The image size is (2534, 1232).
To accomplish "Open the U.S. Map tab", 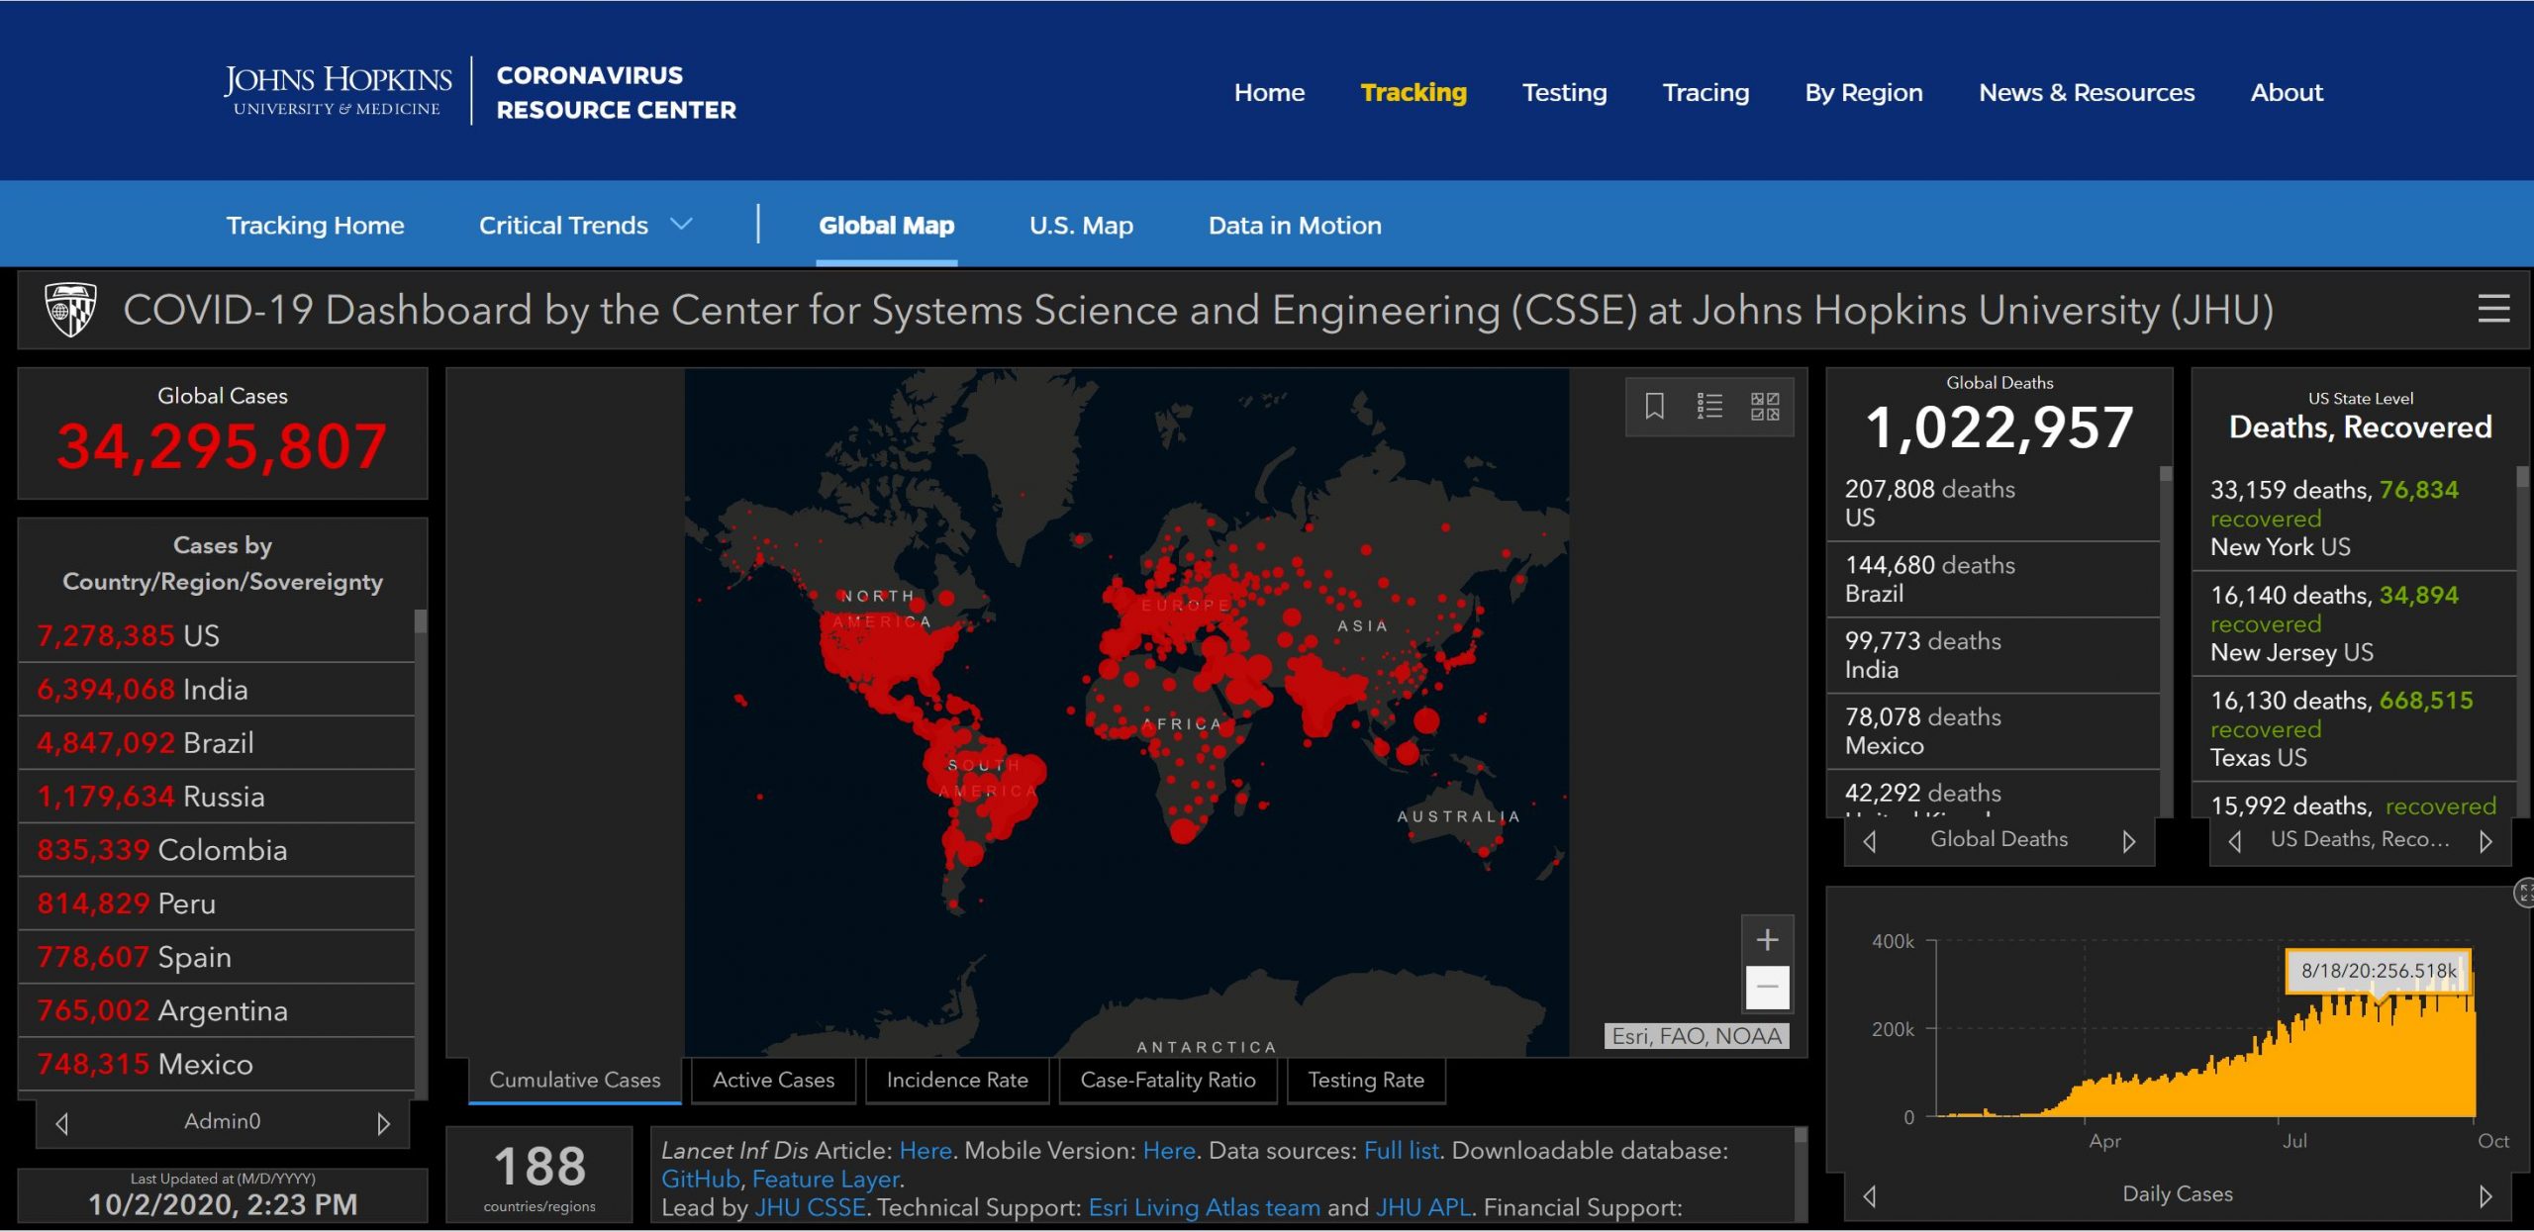I will [1081, 226].
